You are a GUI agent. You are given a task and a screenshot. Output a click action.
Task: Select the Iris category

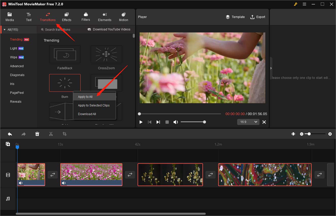(x=12, y=84)
